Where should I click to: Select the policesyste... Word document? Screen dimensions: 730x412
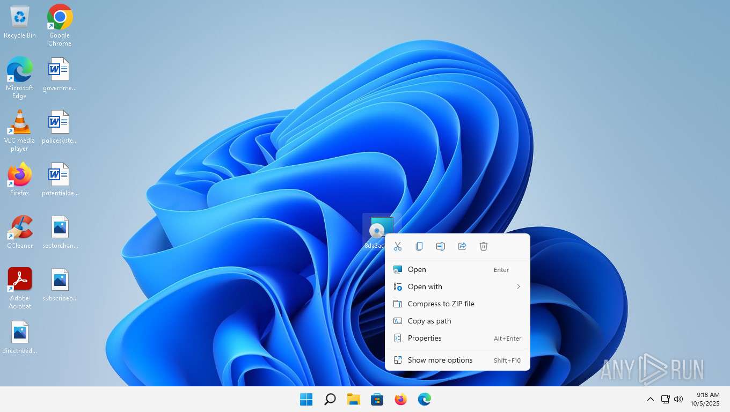click(60, 127)
